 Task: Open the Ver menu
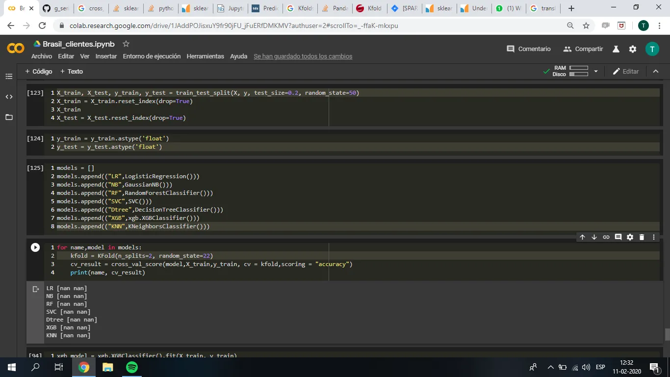(85, 56)
